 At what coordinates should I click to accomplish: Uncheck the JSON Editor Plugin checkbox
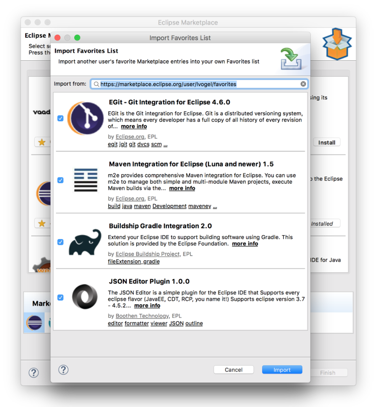click(60, 297)
